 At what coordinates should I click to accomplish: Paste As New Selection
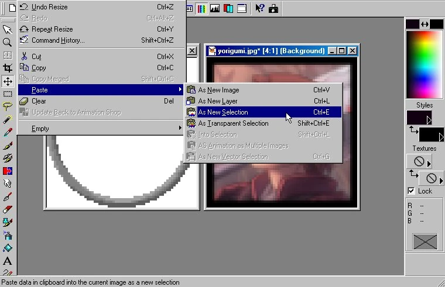[263, 112]
